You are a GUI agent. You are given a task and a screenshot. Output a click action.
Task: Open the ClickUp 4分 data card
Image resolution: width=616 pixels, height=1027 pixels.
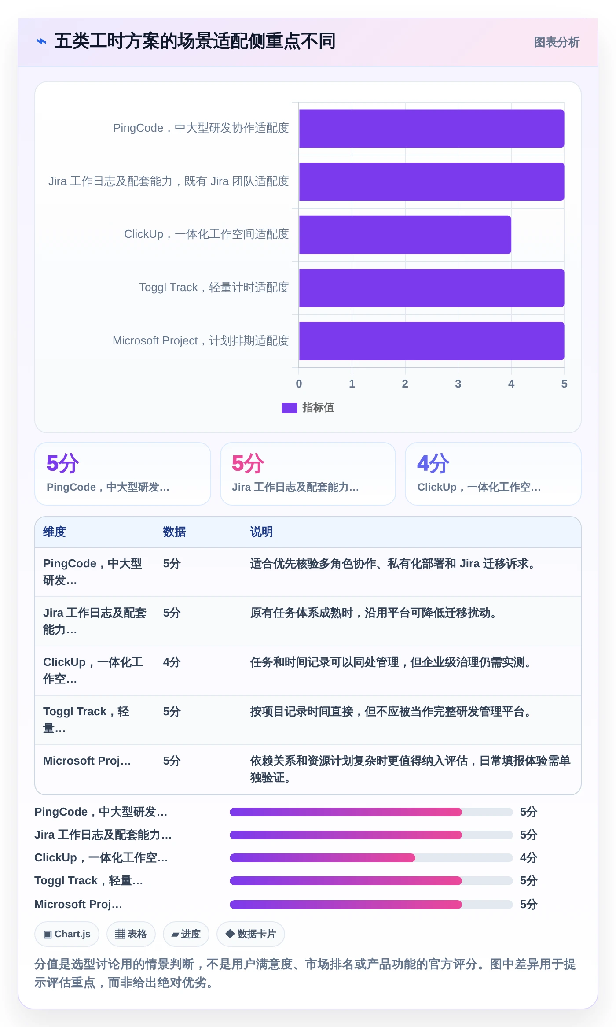pos(493,474)
